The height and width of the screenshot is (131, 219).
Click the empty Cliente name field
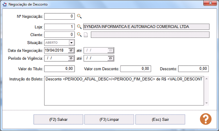click(150, 35)
